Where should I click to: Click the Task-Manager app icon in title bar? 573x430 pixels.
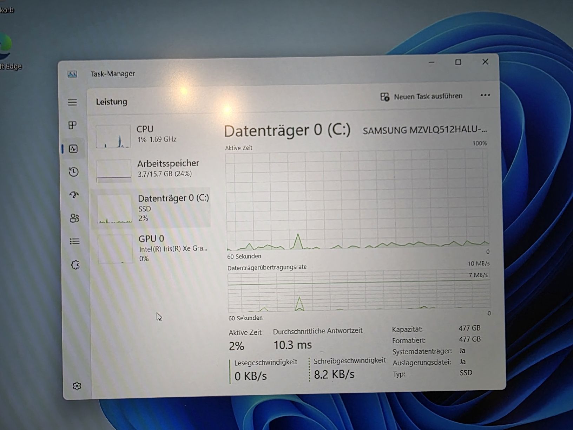click(72, 74)
